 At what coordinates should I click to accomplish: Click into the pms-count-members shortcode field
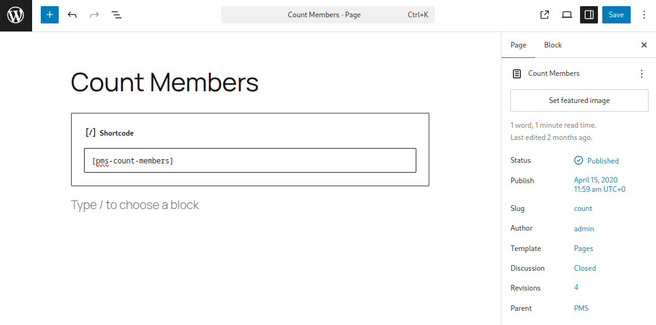250,160
